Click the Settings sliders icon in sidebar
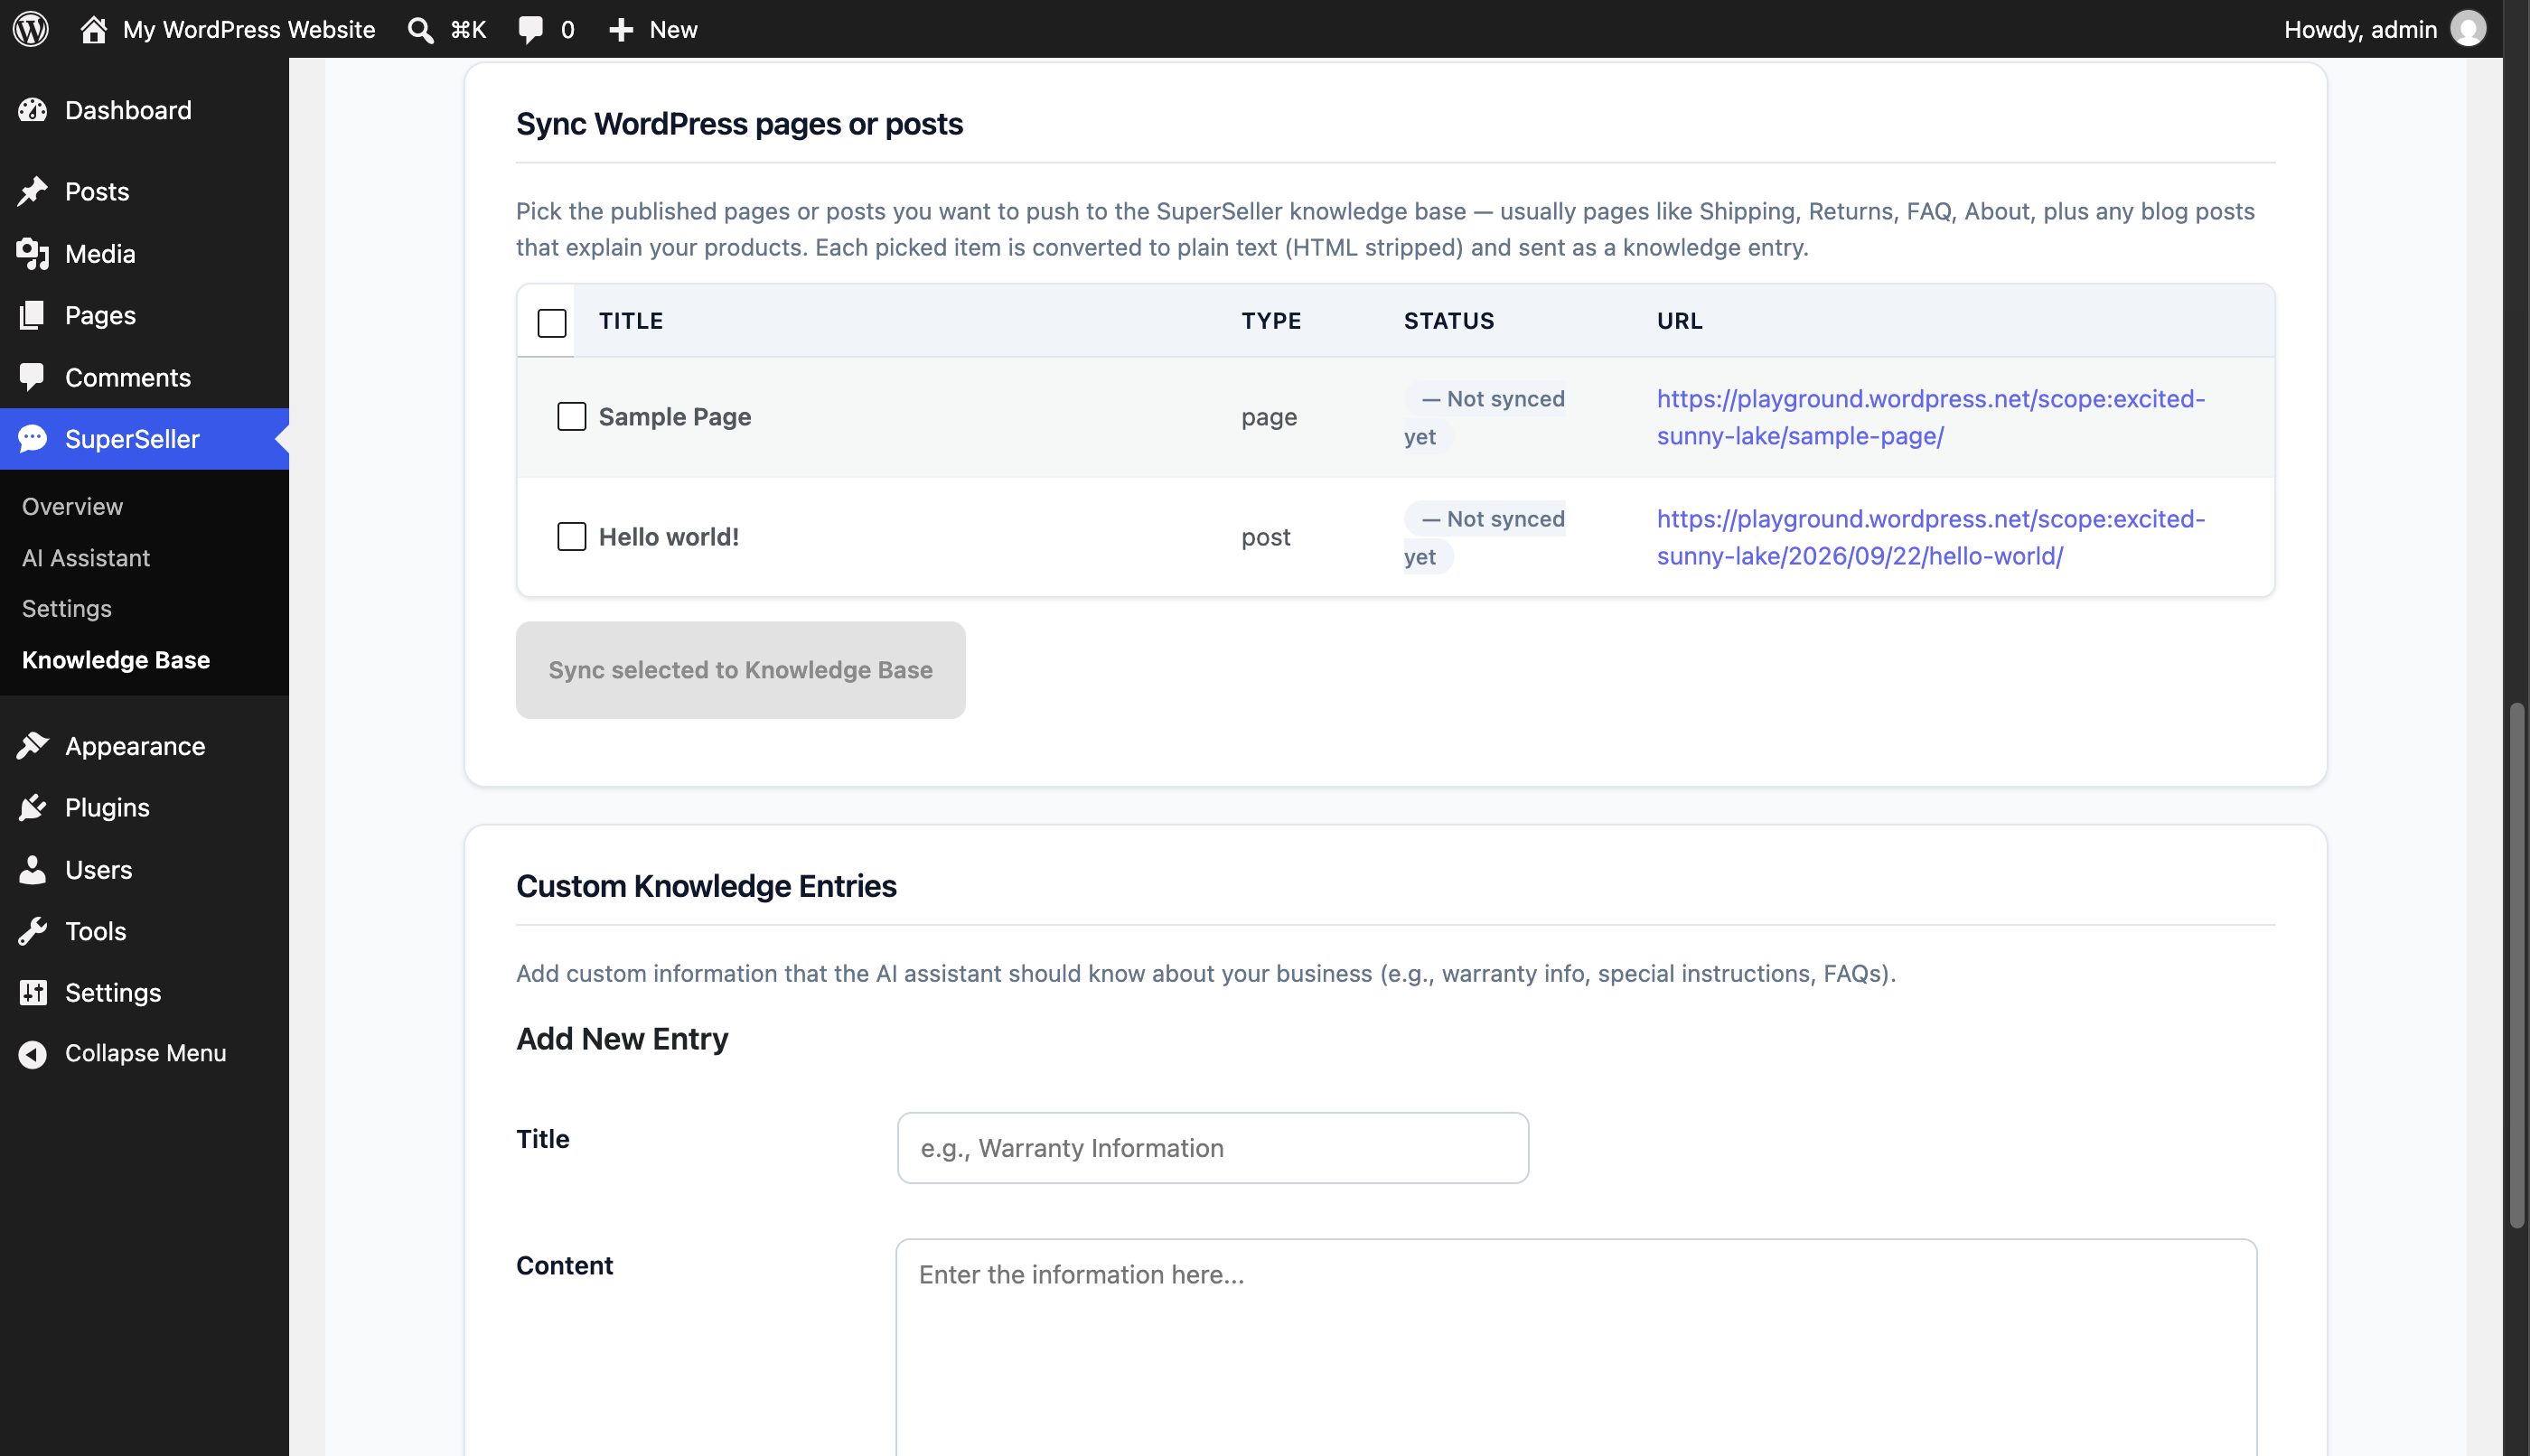 (32, 992)
